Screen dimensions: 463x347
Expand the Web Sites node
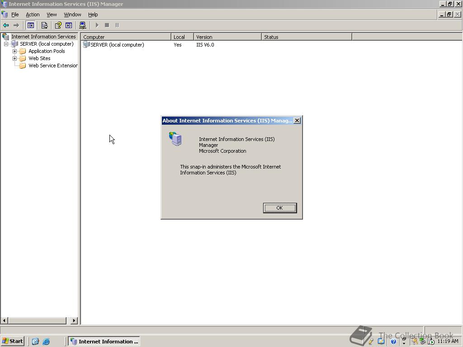click(14, 58)
